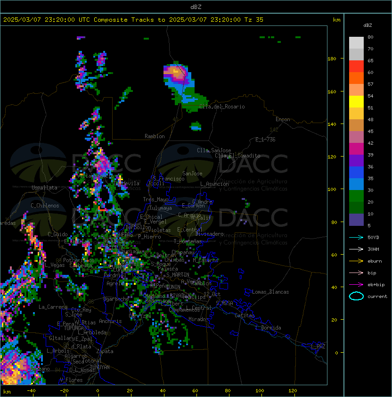
Task: Pick the slate 5-10 dBZ legend swatch
Action: 356,220
